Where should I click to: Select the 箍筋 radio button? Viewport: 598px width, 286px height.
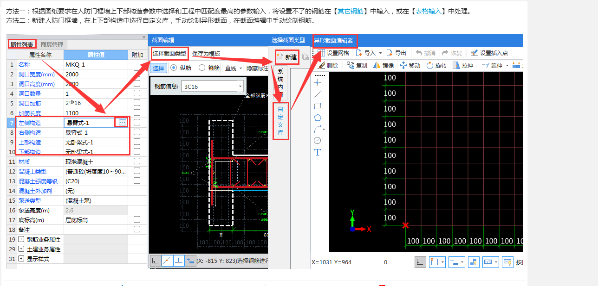click(202, 68)
